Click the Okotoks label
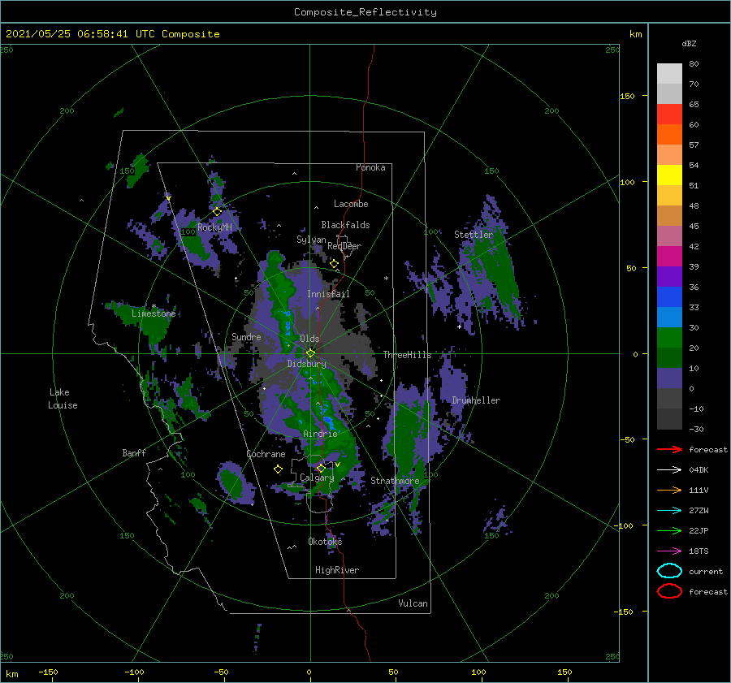 (325, 541)
